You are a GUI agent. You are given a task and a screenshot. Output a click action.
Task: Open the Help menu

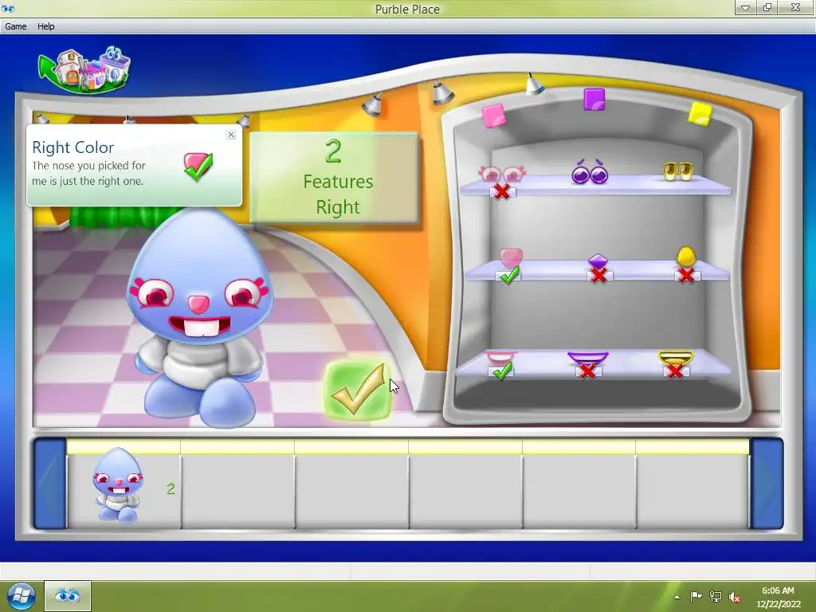(x=45, y=26)
